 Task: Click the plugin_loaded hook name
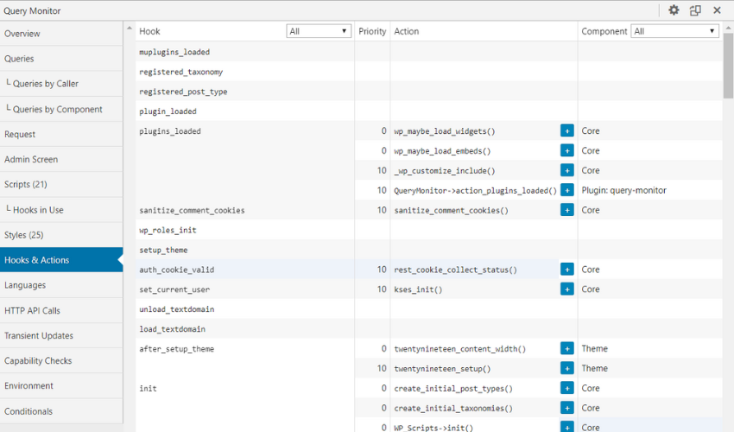[x=168, y=111]
